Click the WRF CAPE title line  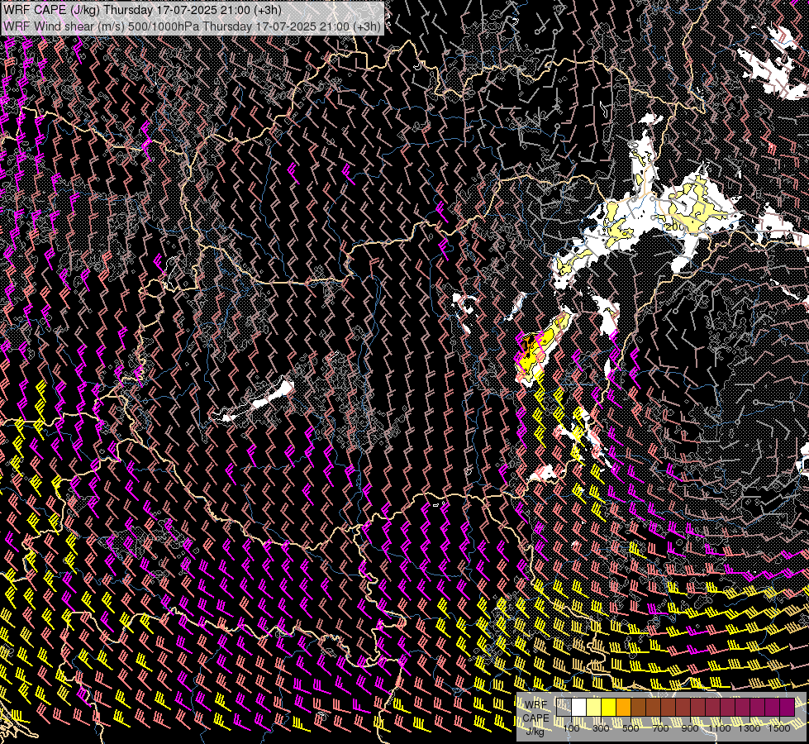[142, 10]
